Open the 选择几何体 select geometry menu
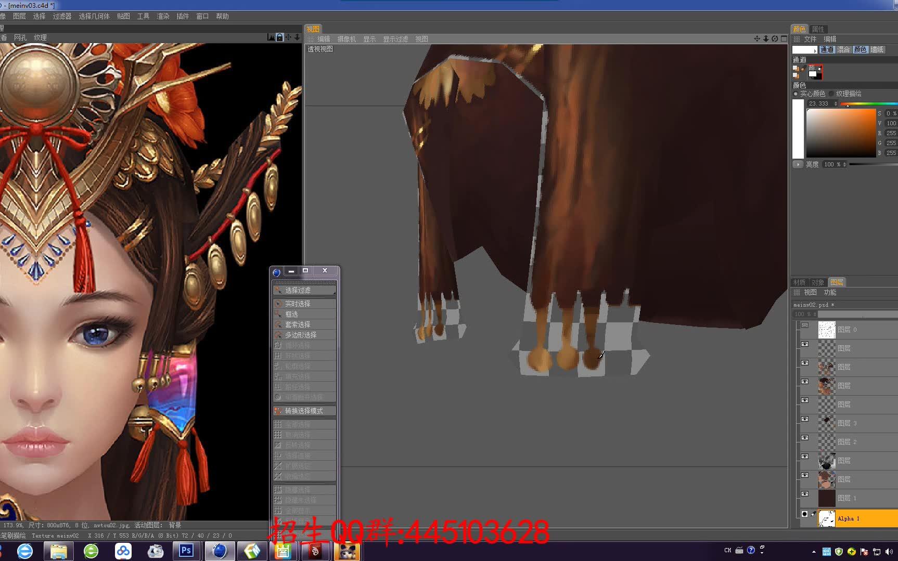Viewport: 898px width, 561px height. (94, 16)
